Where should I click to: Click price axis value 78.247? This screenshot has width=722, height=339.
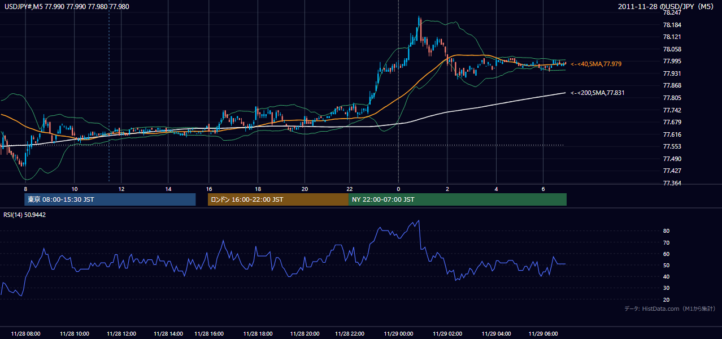(x=672, y=13)
